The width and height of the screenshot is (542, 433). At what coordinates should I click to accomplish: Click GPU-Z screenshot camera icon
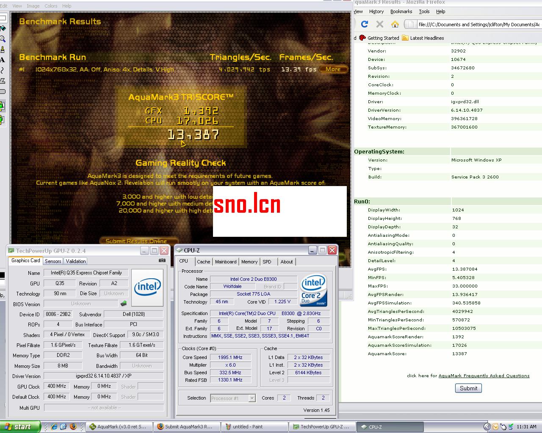tap(162, 260)
